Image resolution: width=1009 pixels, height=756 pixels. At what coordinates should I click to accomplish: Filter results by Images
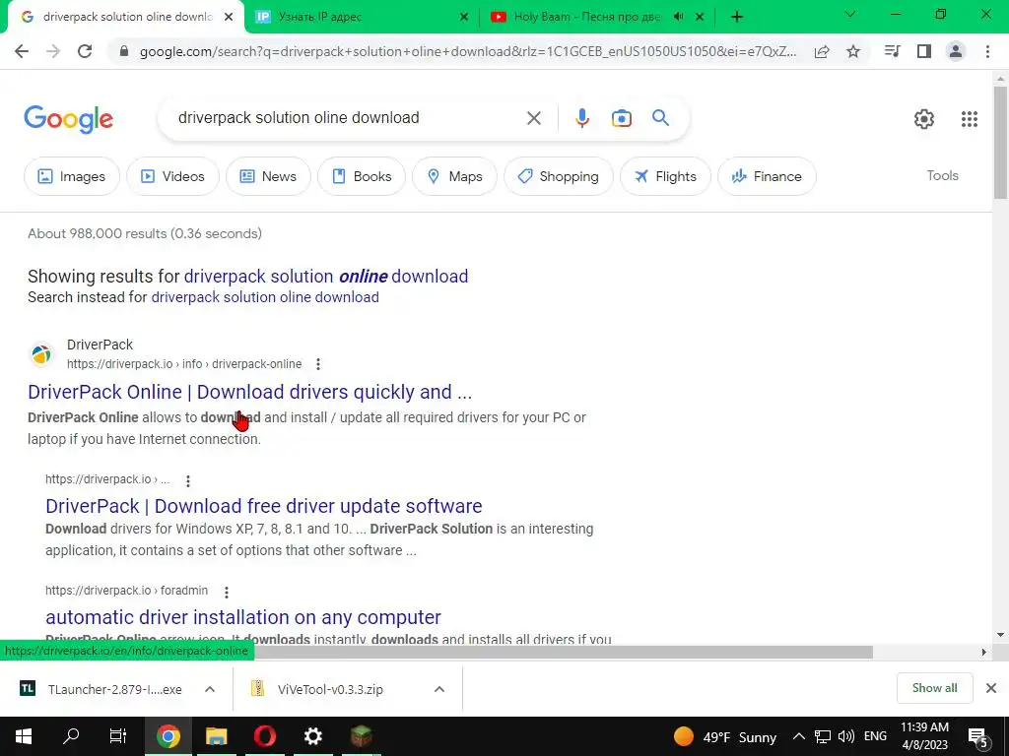[71, 176]
